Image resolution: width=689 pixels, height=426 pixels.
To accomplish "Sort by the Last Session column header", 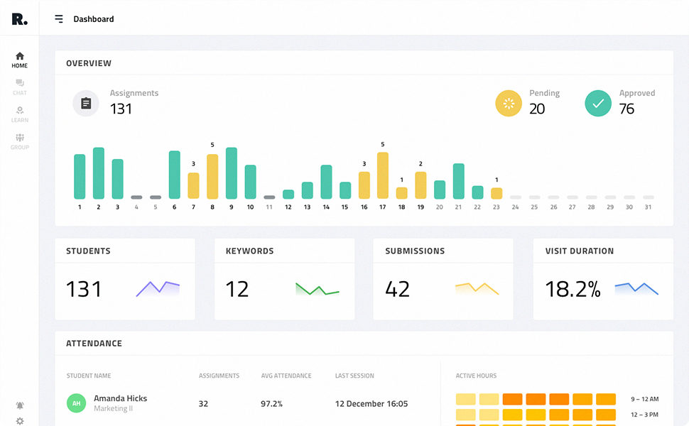I will click(354, 376).
